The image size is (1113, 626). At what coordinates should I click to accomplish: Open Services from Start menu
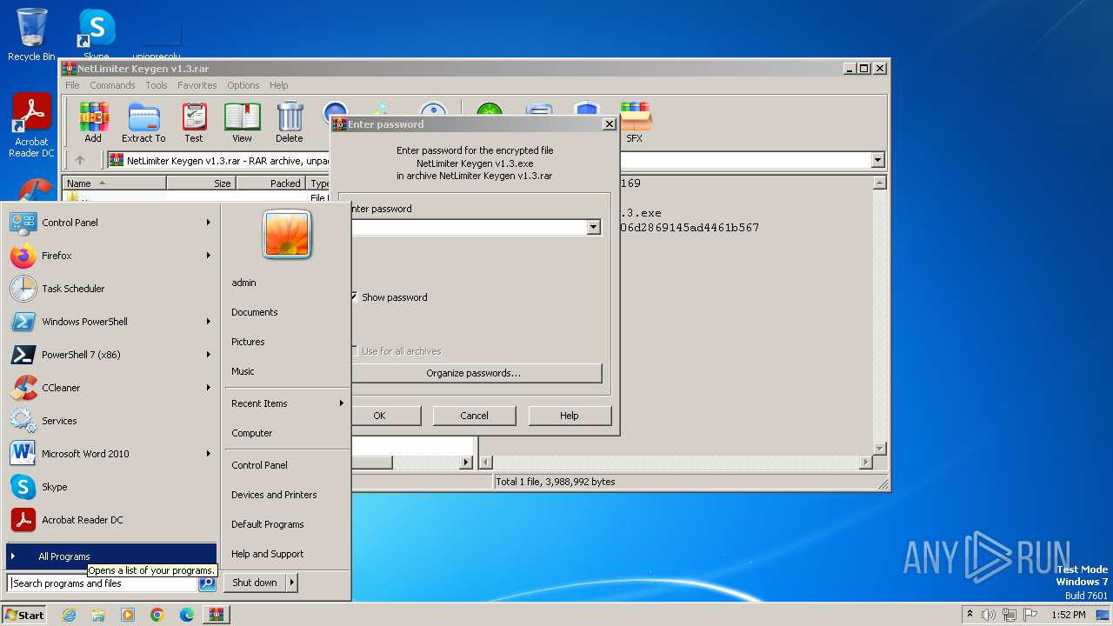coord(110,421)
